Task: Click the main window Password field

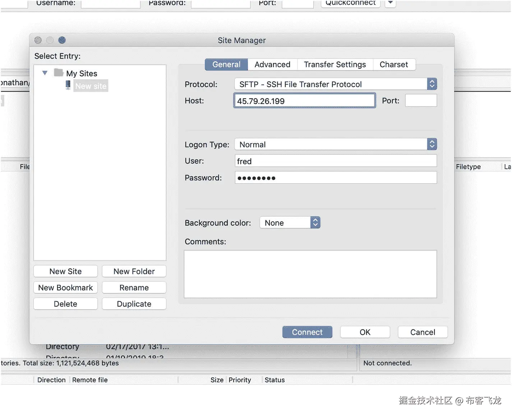Action: [x=221, y=3]
